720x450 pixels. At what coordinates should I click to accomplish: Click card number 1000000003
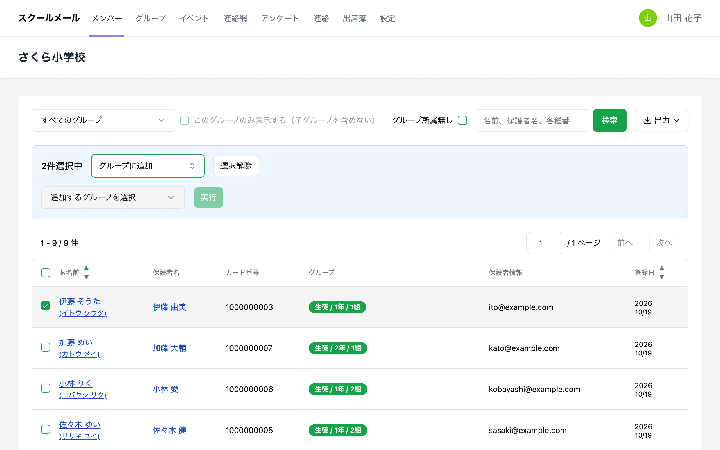point(249,307)
